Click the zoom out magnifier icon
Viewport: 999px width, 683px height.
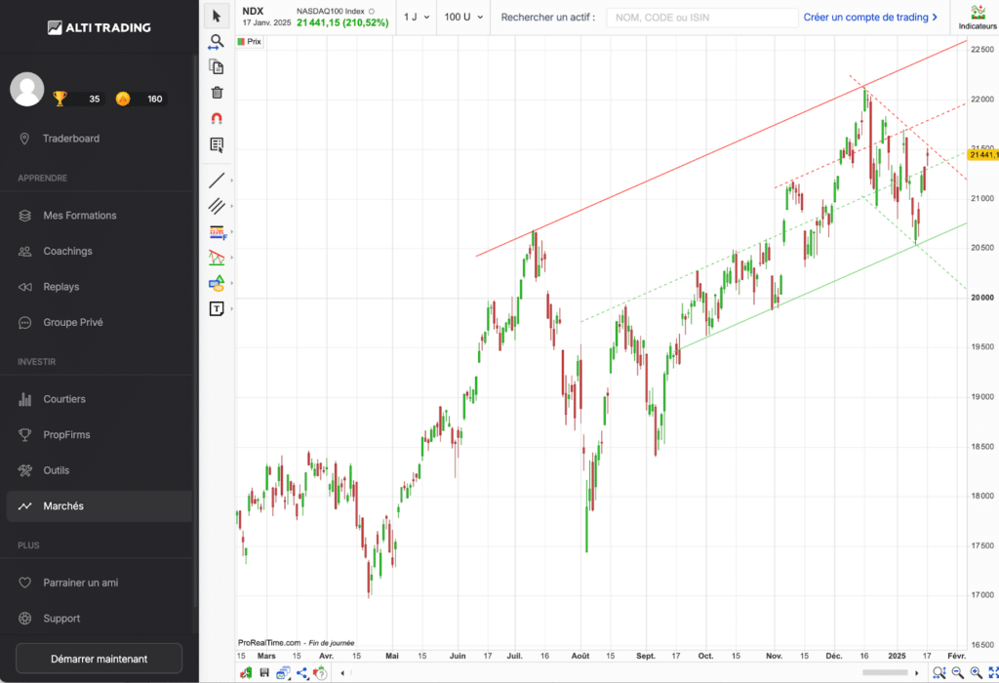pos(958,672)
